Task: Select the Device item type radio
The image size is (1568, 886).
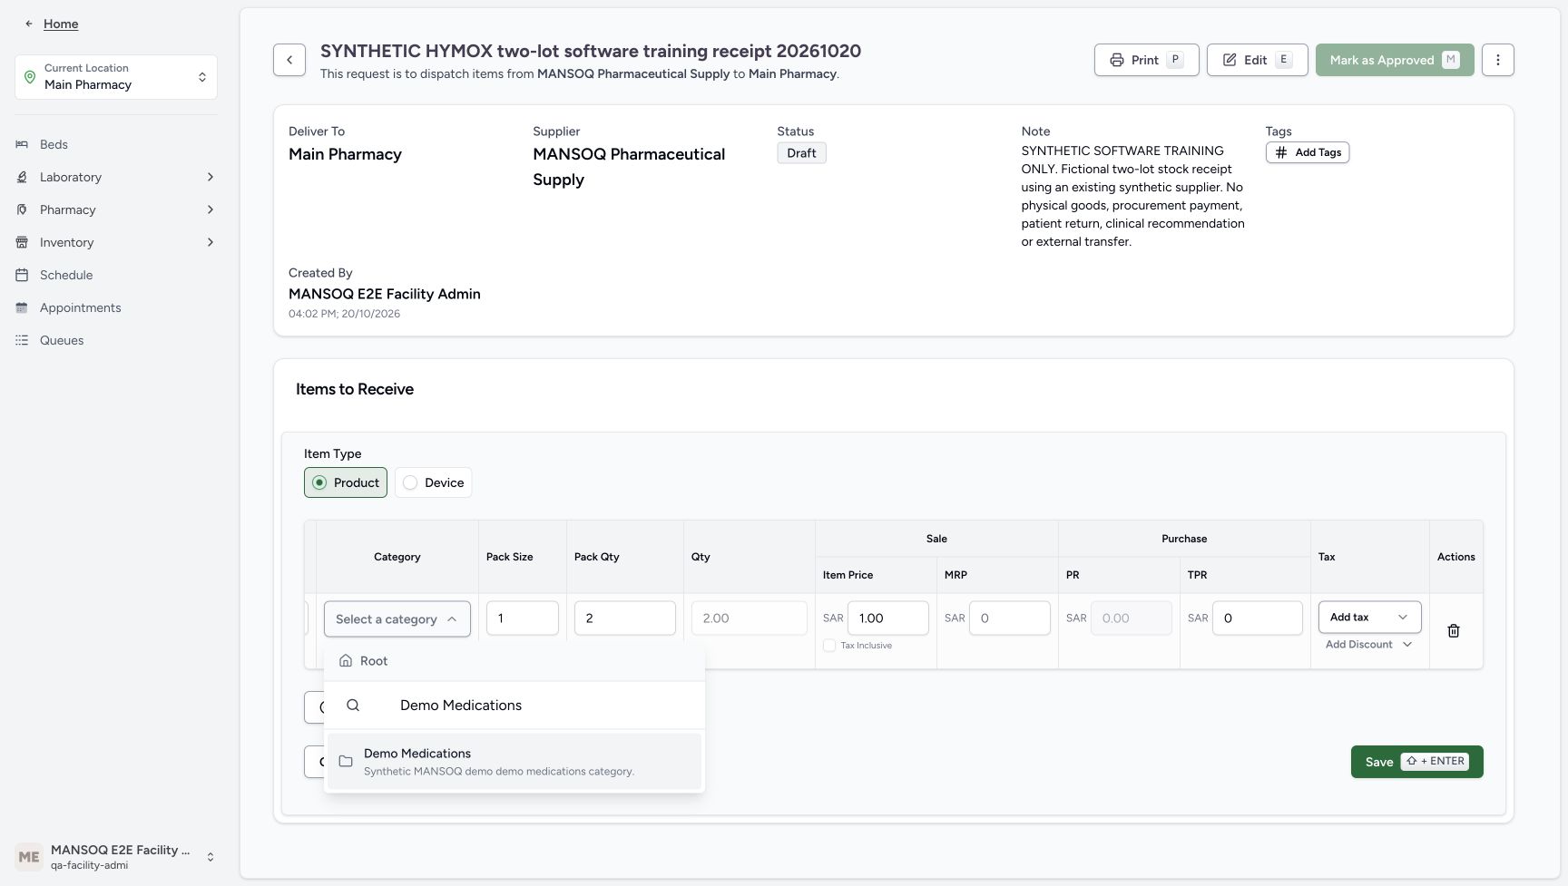Action: click(x=410, y=482)
